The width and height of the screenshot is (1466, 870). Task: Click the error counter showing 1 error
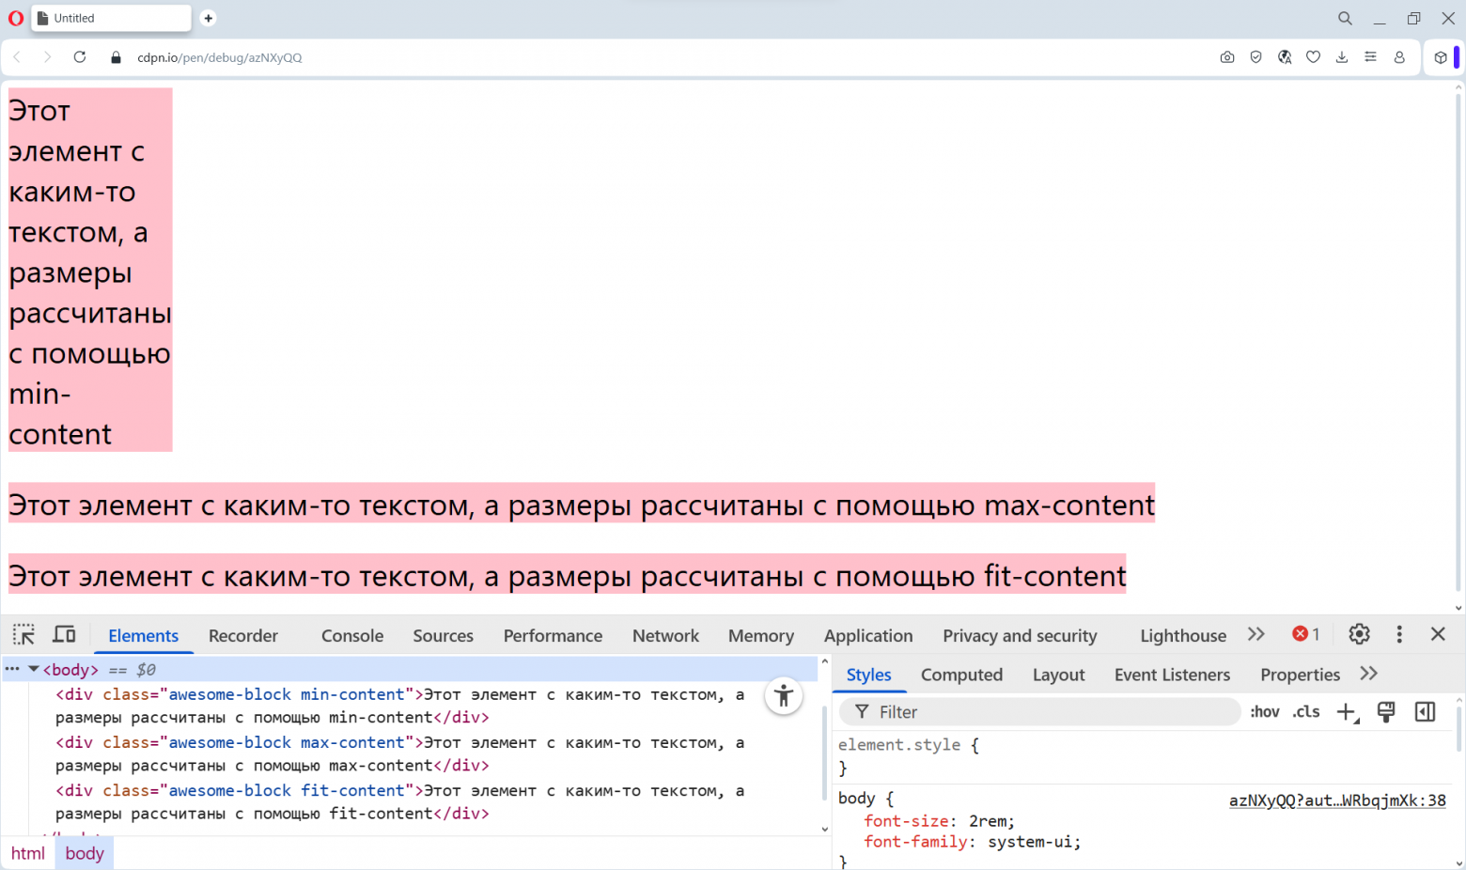click(1306, 634)
